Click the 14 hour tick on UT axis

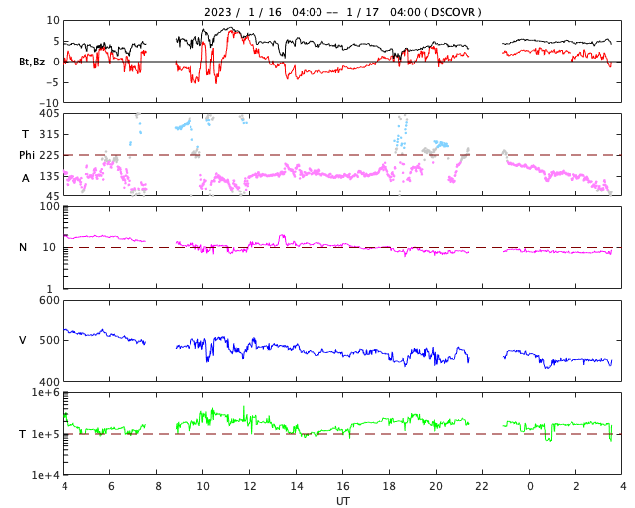pyautogui.click(x=297, y=486)
